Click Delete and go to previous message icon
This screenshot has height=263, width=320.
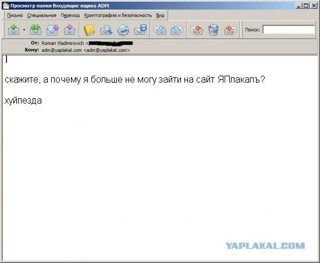point(197,30)
